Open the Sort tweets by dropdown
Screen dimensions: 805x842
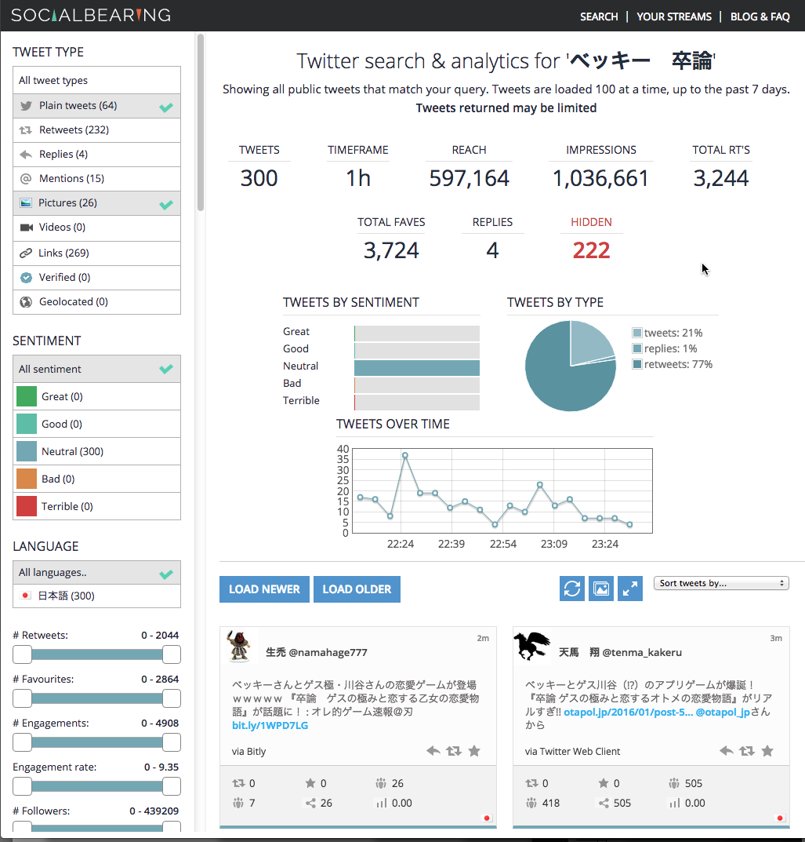pyautogui.click(x=721, y=583)
